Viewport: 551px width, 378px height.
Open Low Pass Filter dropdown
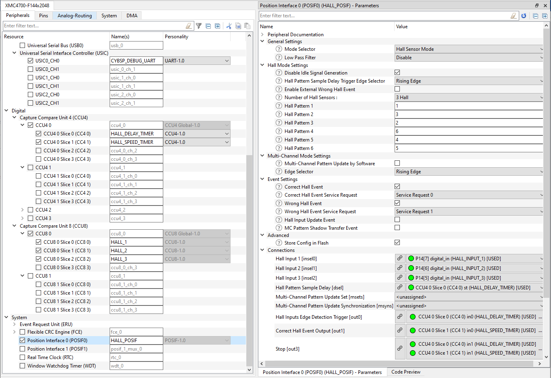tap(469, 58)
